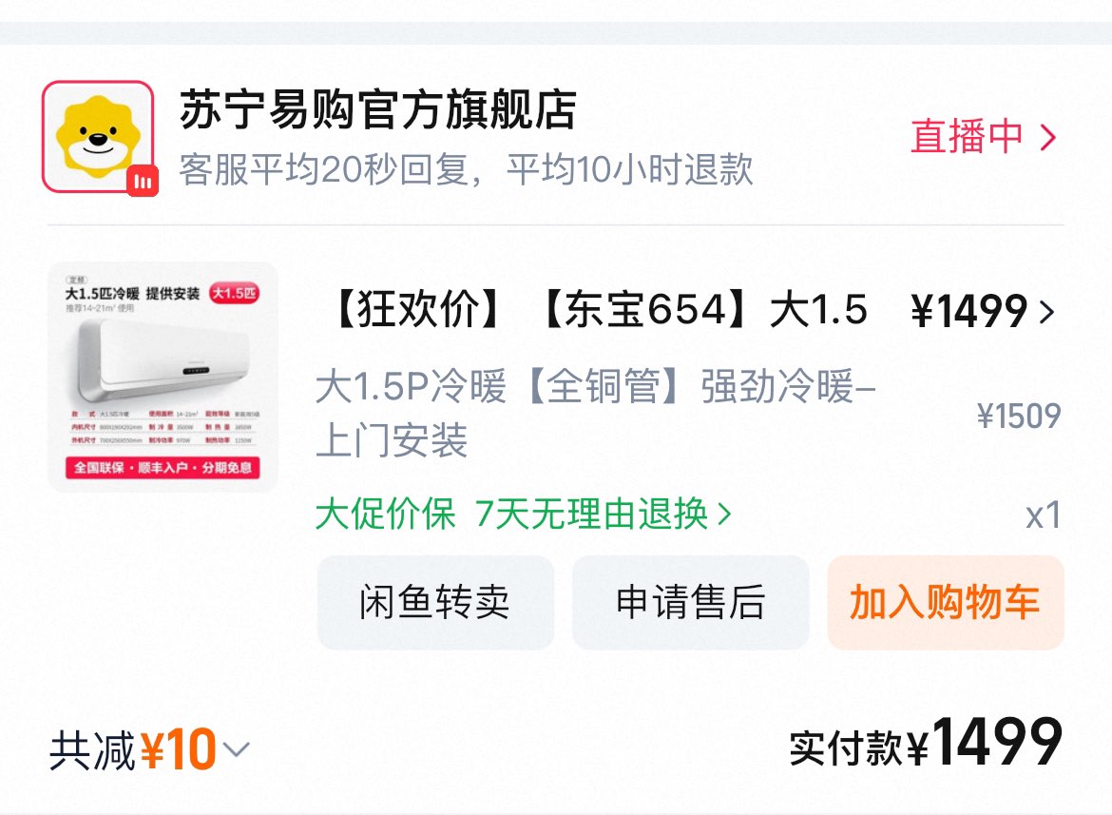This screenshot has height=815, width=1112.
Task: Open the Suning store lion logo
Action: pyautogui.click(x=98, y=136)
